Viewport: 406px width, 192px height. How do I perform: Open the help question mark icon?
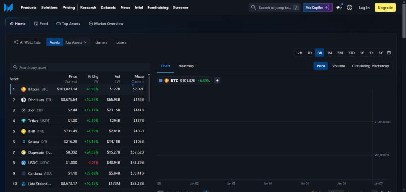[x=349, y=8]
